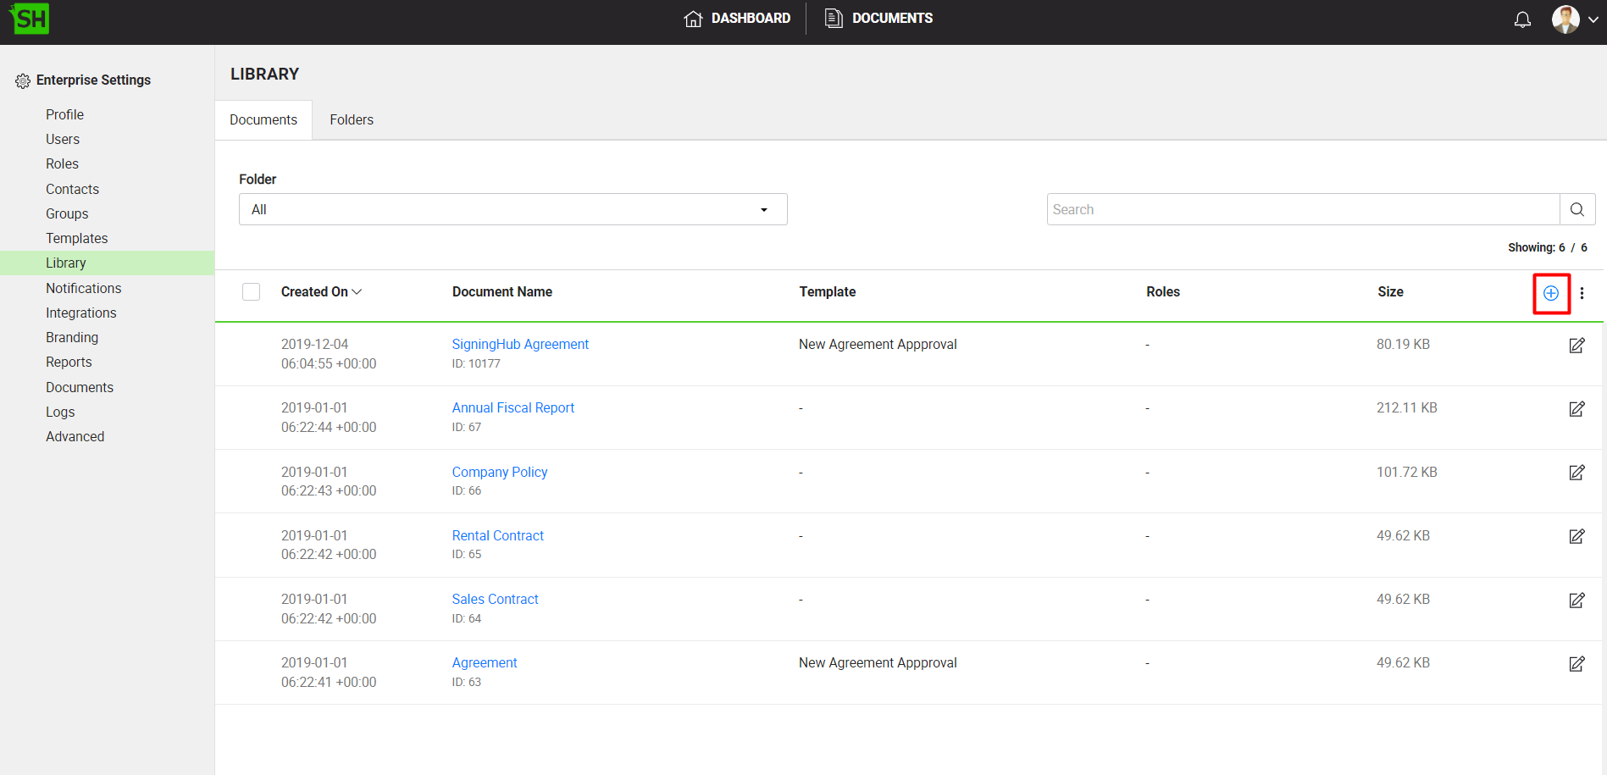The image size is (1607, 775).
Task: Click the add document plus icon
Action: coord(1550,293)
